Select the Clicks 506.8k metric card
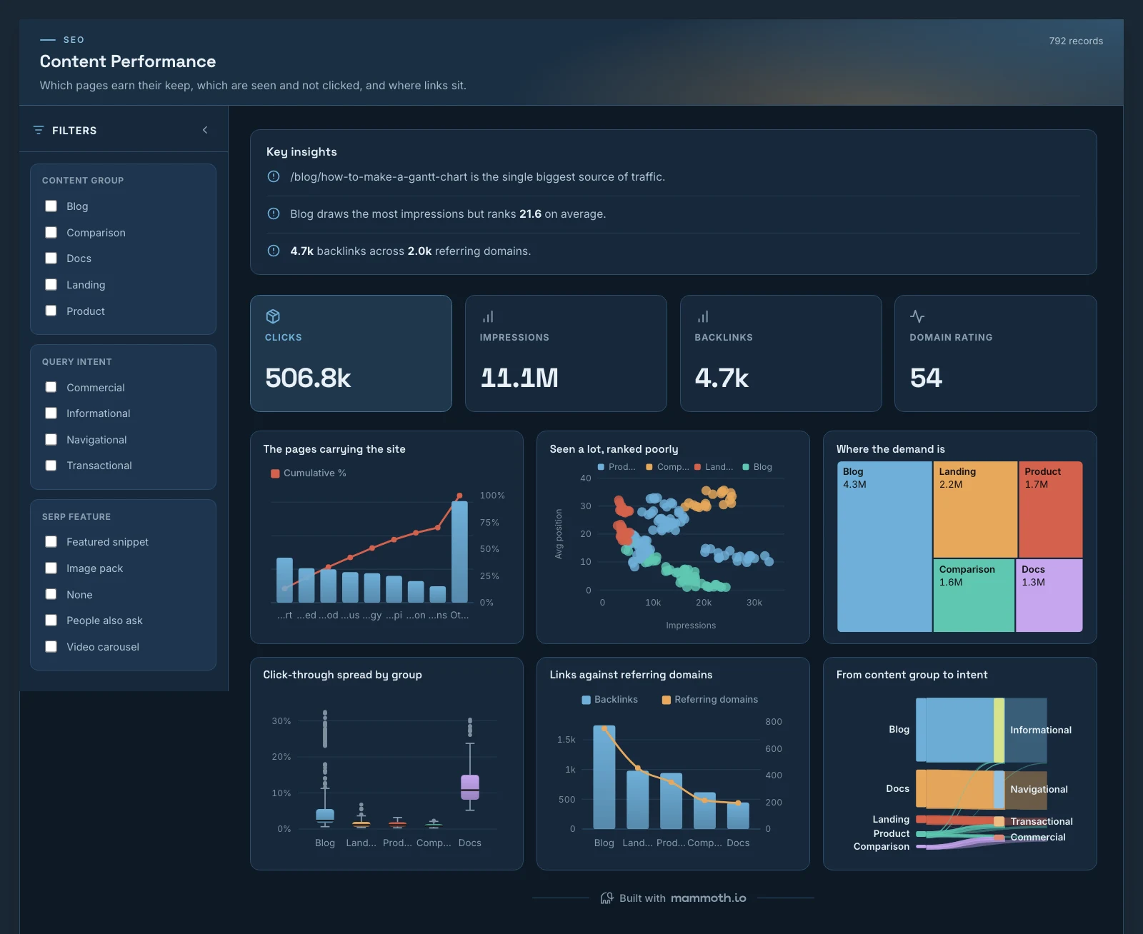The height and width of the screenshot is (934, 1143). (x=351, y=353)
